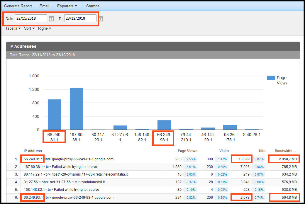Expand the Esportare dropdown menu
The height and width of the screenshot is (204, 305).
click(67, 6)
